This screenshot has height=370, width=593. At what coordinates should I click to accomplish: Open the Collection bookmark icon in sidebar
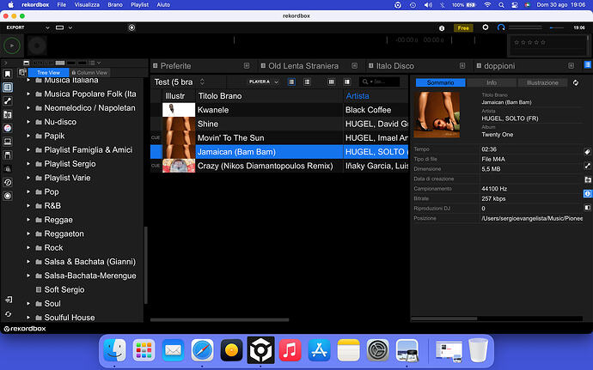tap(8, 74)
